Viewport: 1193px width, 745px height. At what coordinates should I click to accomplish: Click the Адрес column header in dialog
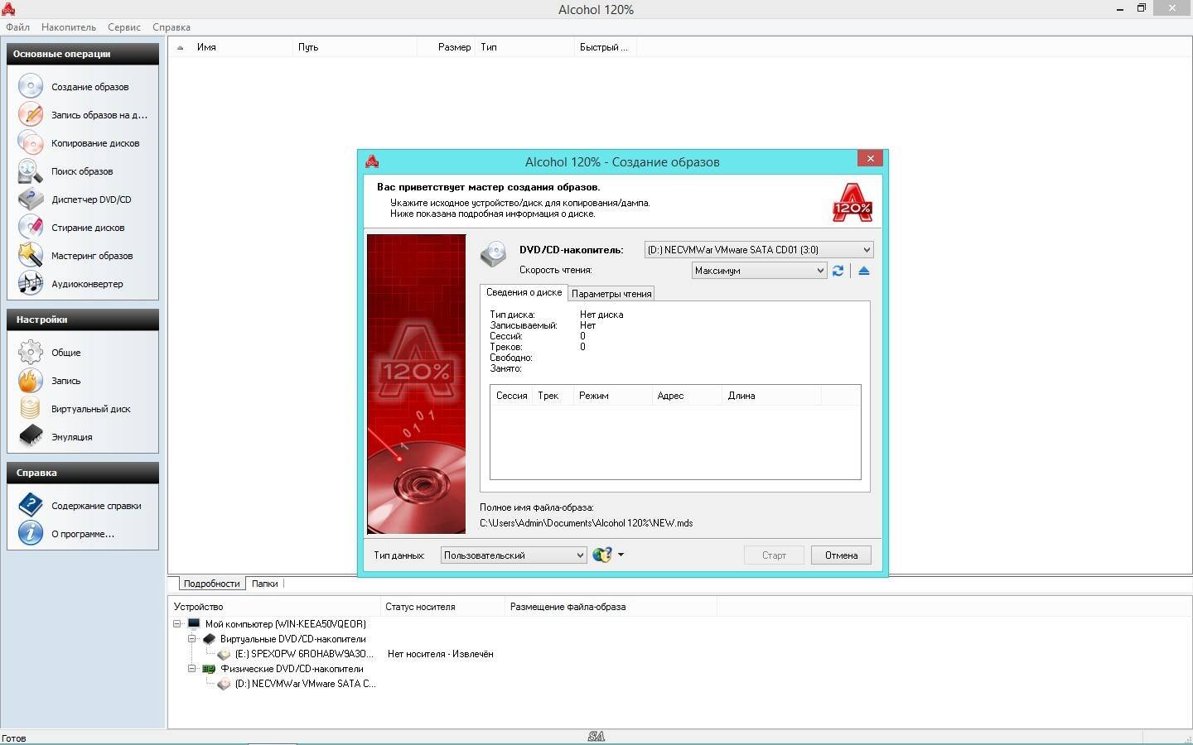[x=687, y=396]
